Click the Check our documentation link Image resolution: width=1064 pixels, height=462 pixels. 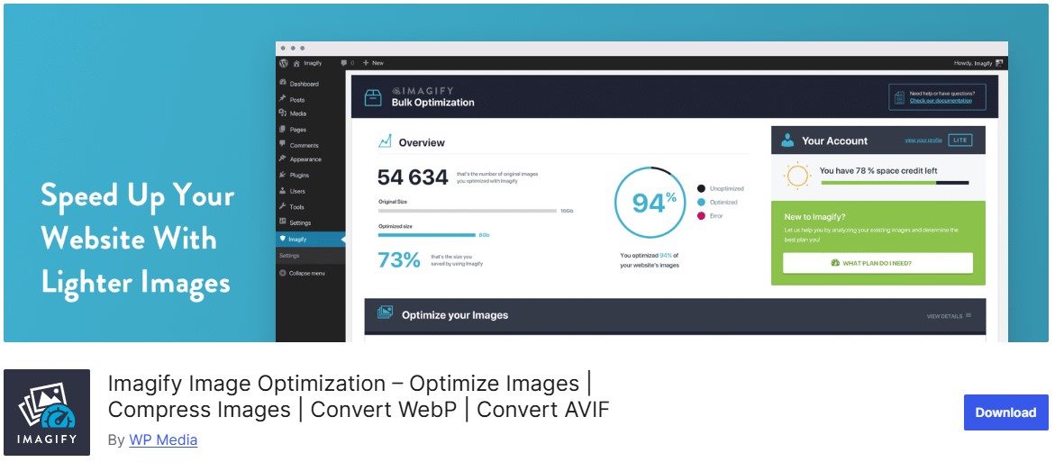click(x=941, y=101)
